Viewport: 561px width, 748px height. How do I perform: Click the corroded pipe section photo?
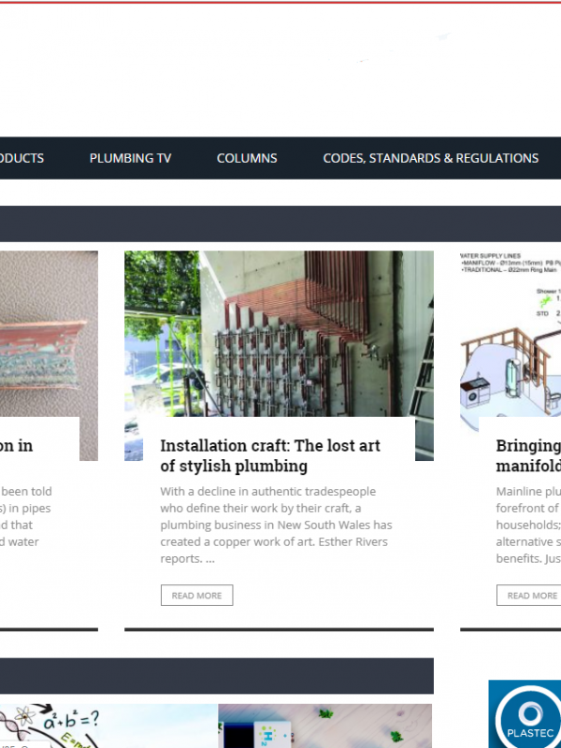coord(49,334)
